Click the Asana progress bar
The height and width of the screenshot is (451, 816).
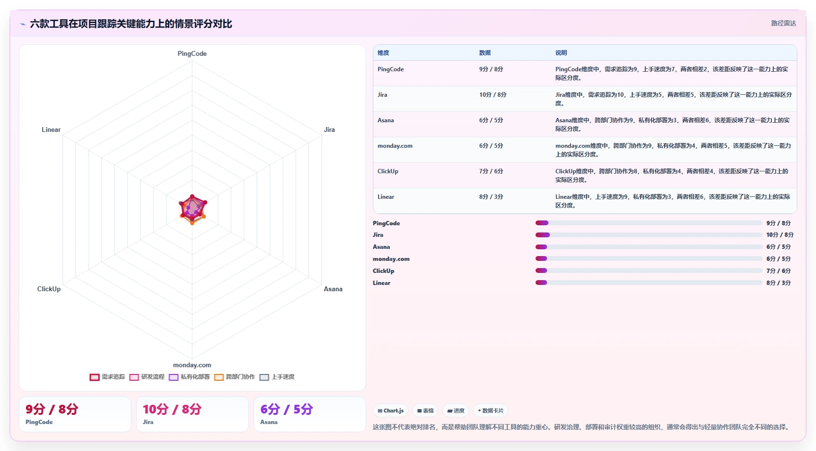(649, 247)
